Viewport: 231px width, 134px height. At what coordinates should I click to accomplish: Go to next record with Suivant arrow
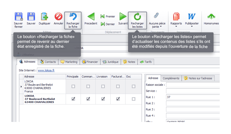click(x=123, y=16)
